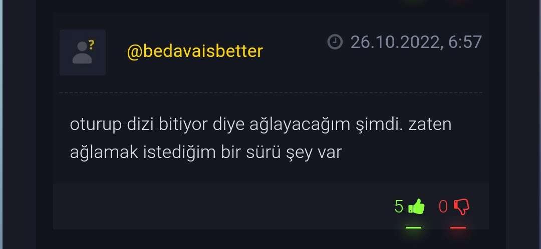Open the @bedavaisbetter profile link
The image size is (541, 249).
pyautogui.click(x=195, y=51)
